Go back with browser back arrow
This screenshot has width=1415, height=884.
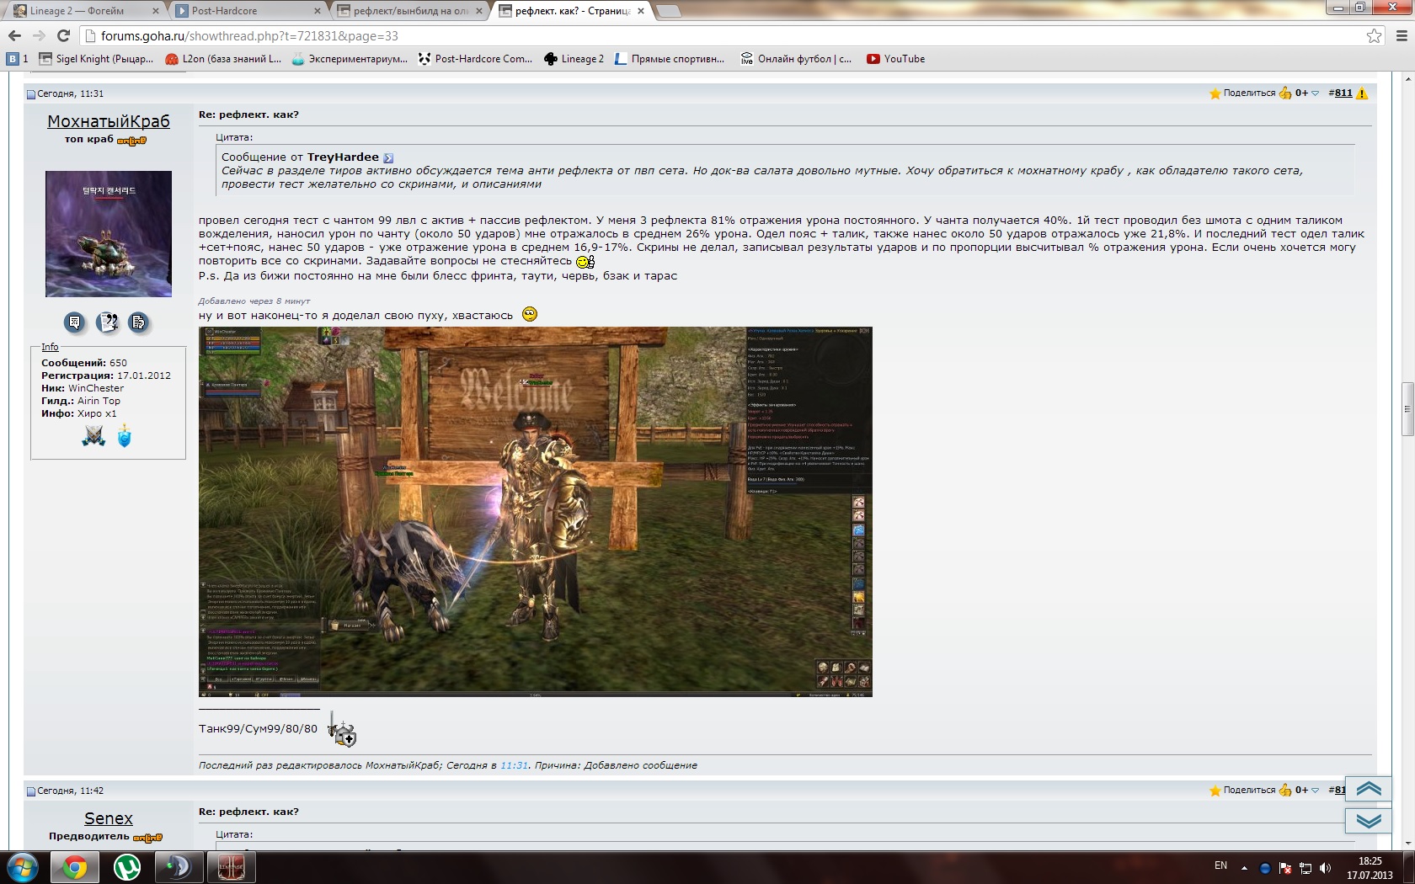(14, 35)
